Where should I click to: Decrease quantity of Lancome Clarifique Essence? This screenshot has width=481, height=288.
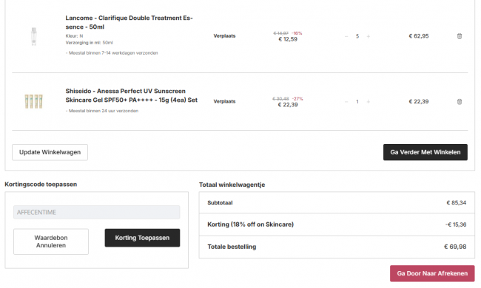point(346,36)
